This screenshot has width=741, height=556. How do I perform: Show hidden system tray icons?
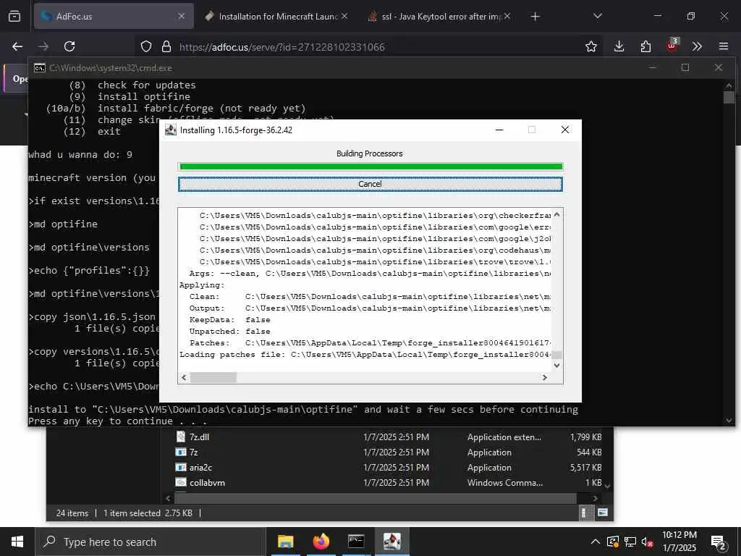(596, 542)
